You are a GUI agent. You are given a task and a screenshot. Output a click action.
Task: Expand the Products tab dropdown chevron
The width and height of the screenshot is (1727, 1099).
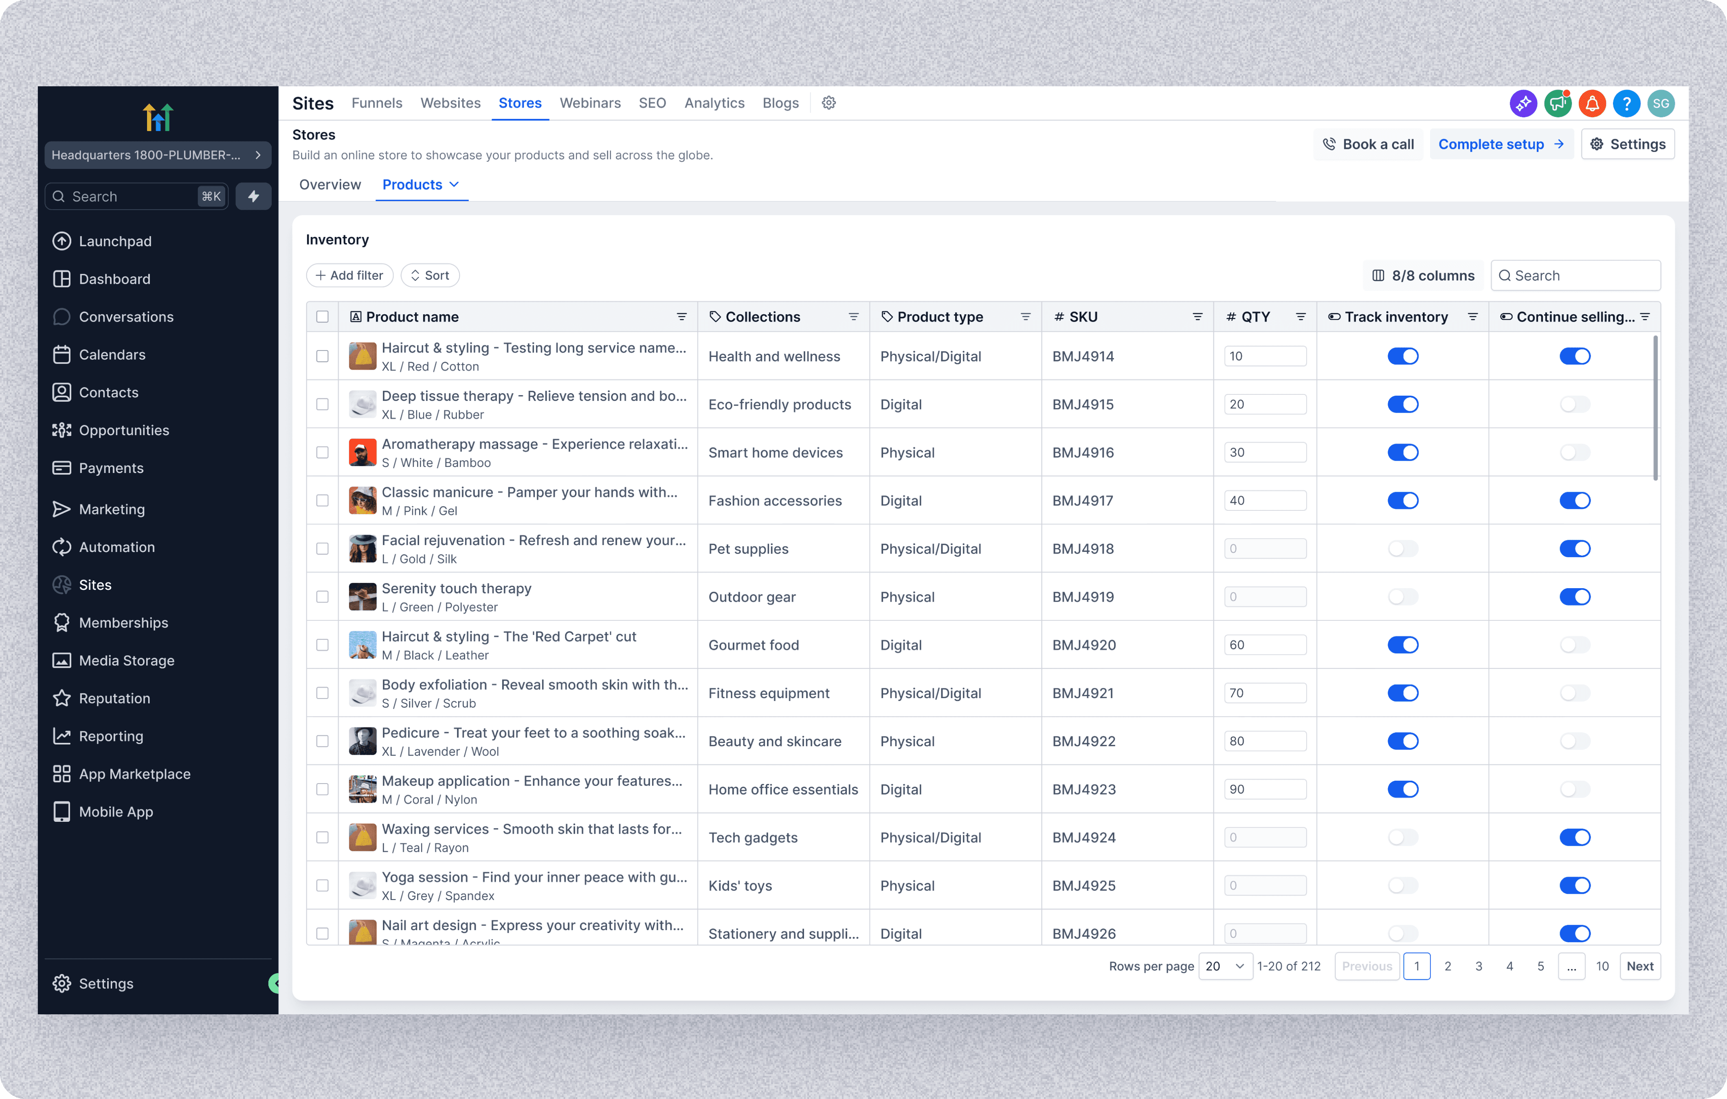pyautogui.click(x=454, y=185)
